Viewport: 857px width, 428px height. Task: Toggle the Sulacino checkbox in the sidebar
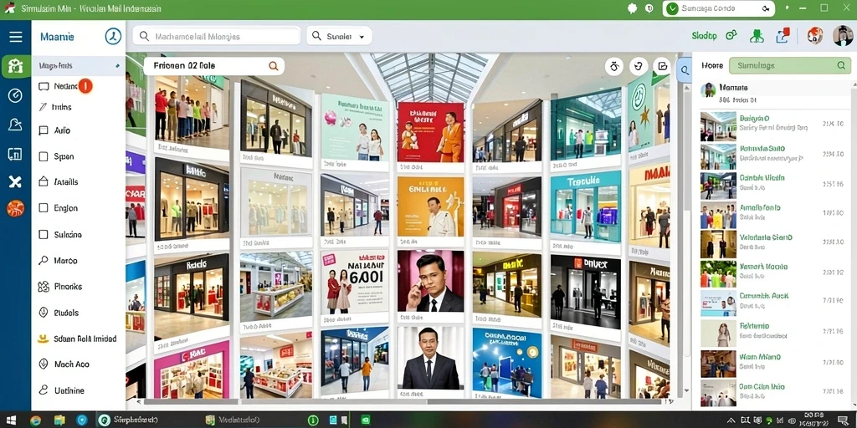pos(44,235)
